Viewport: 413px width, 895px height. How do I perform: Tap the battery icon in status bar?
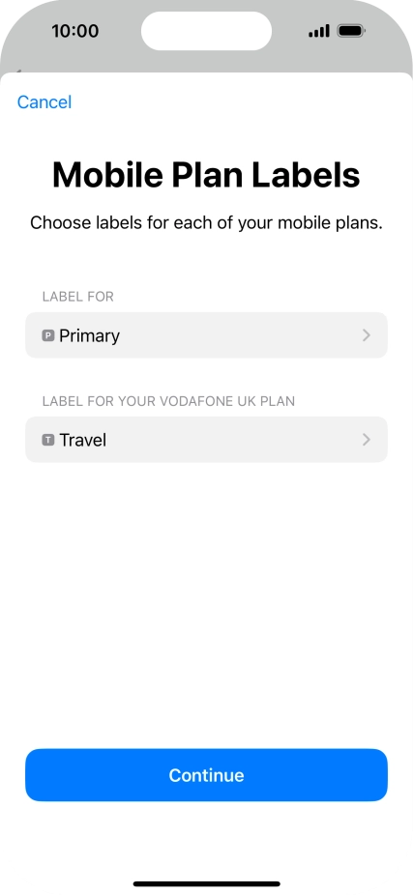click(351, 31)
